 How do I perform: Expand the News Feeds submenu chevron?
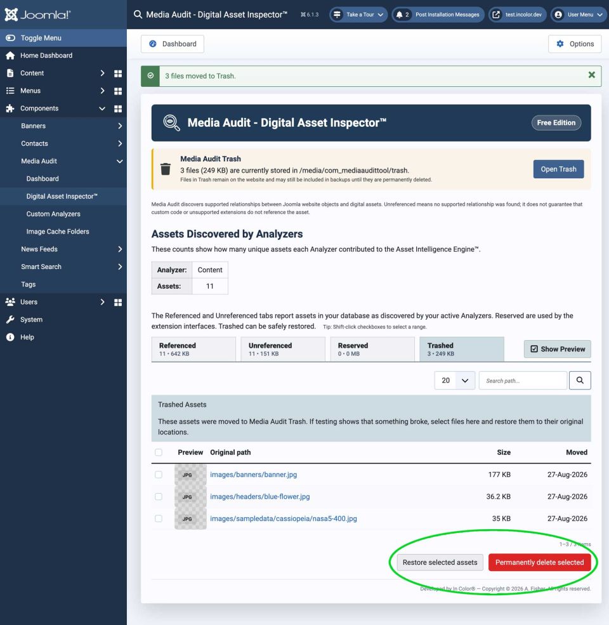tap(119, 249)
